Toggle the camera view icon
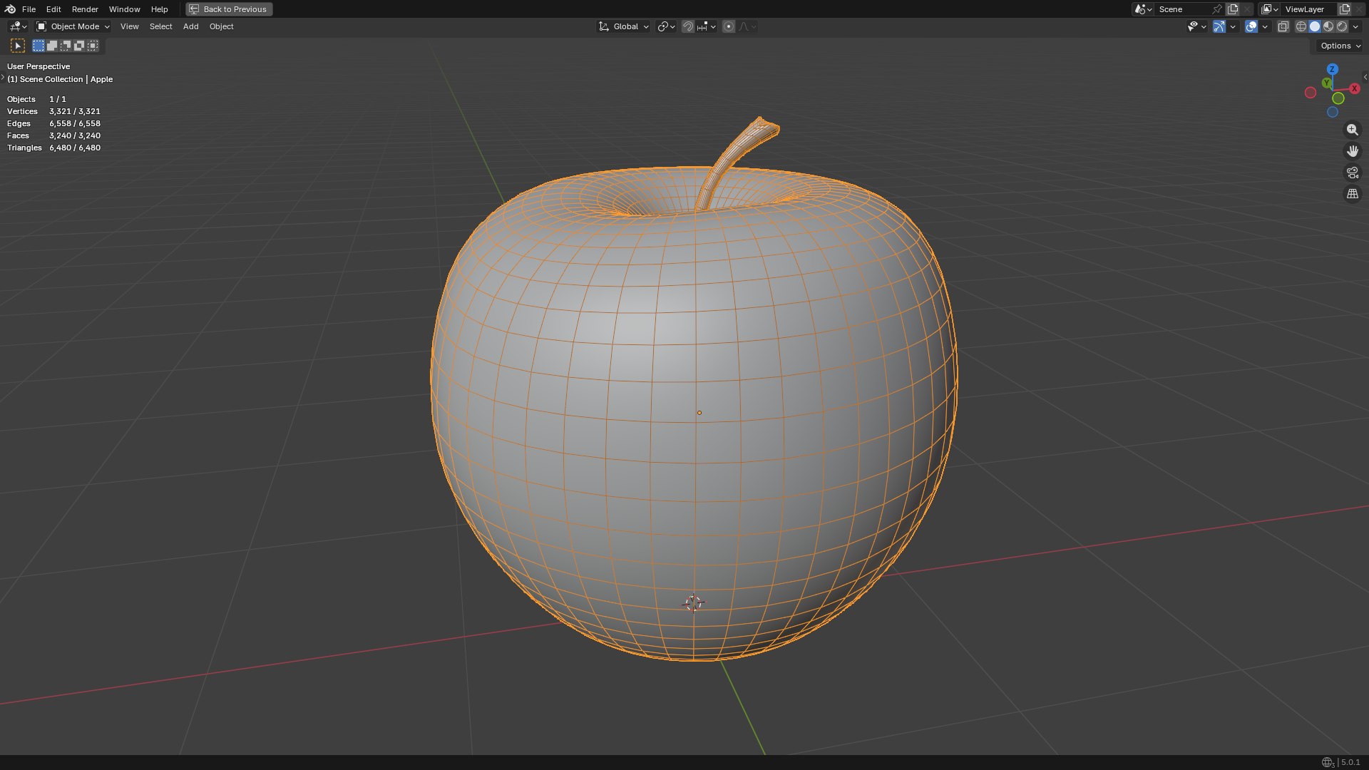The image size is (1369, 770). tap(1352, 173)
